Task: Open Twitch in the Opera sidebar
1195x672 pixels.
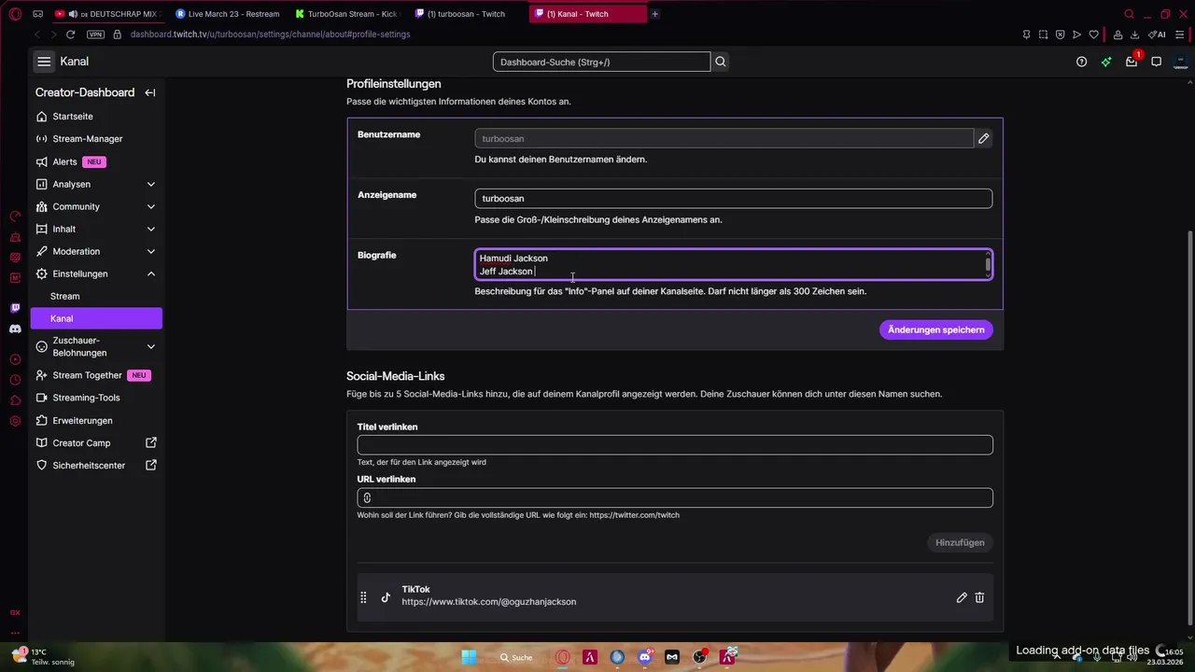Action: (x=15, y=308)
